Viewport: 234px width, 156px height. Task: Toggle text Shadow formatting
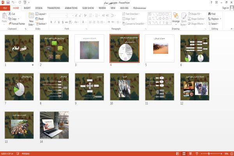click(63, 22)
